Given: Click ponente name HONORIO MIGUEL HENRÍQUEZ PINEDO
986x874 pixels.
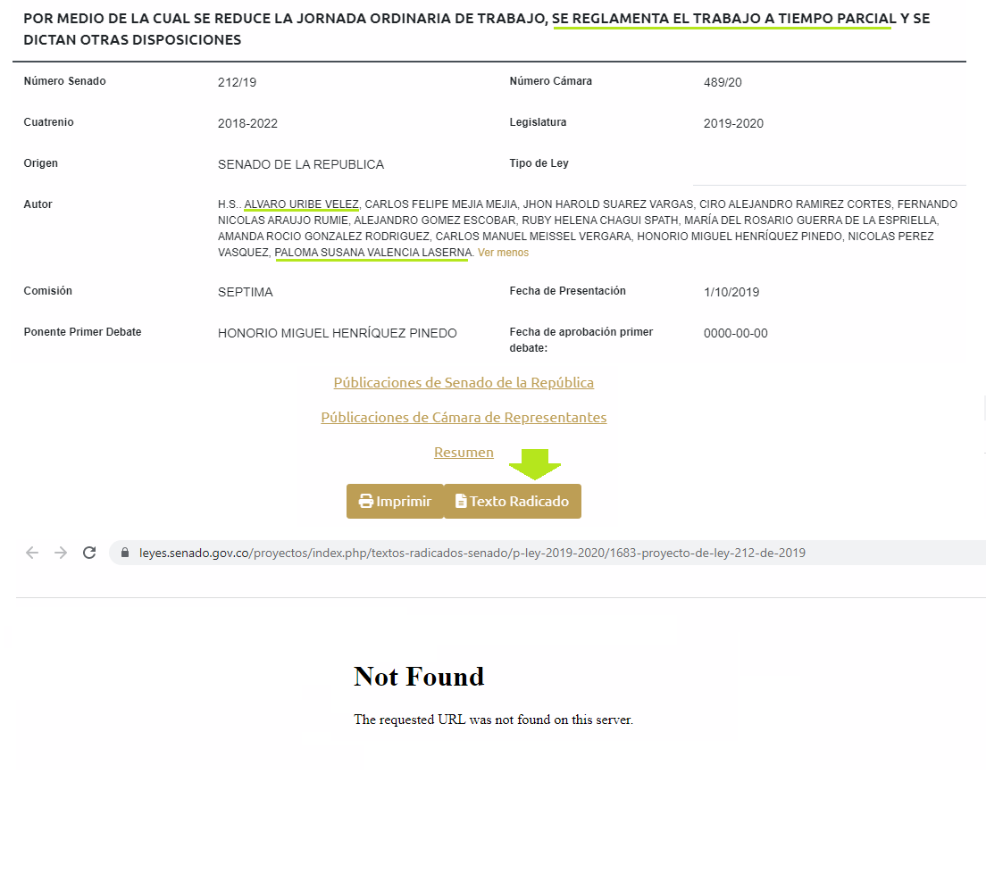Looking at the screenshot, I should tap(337, 333).
